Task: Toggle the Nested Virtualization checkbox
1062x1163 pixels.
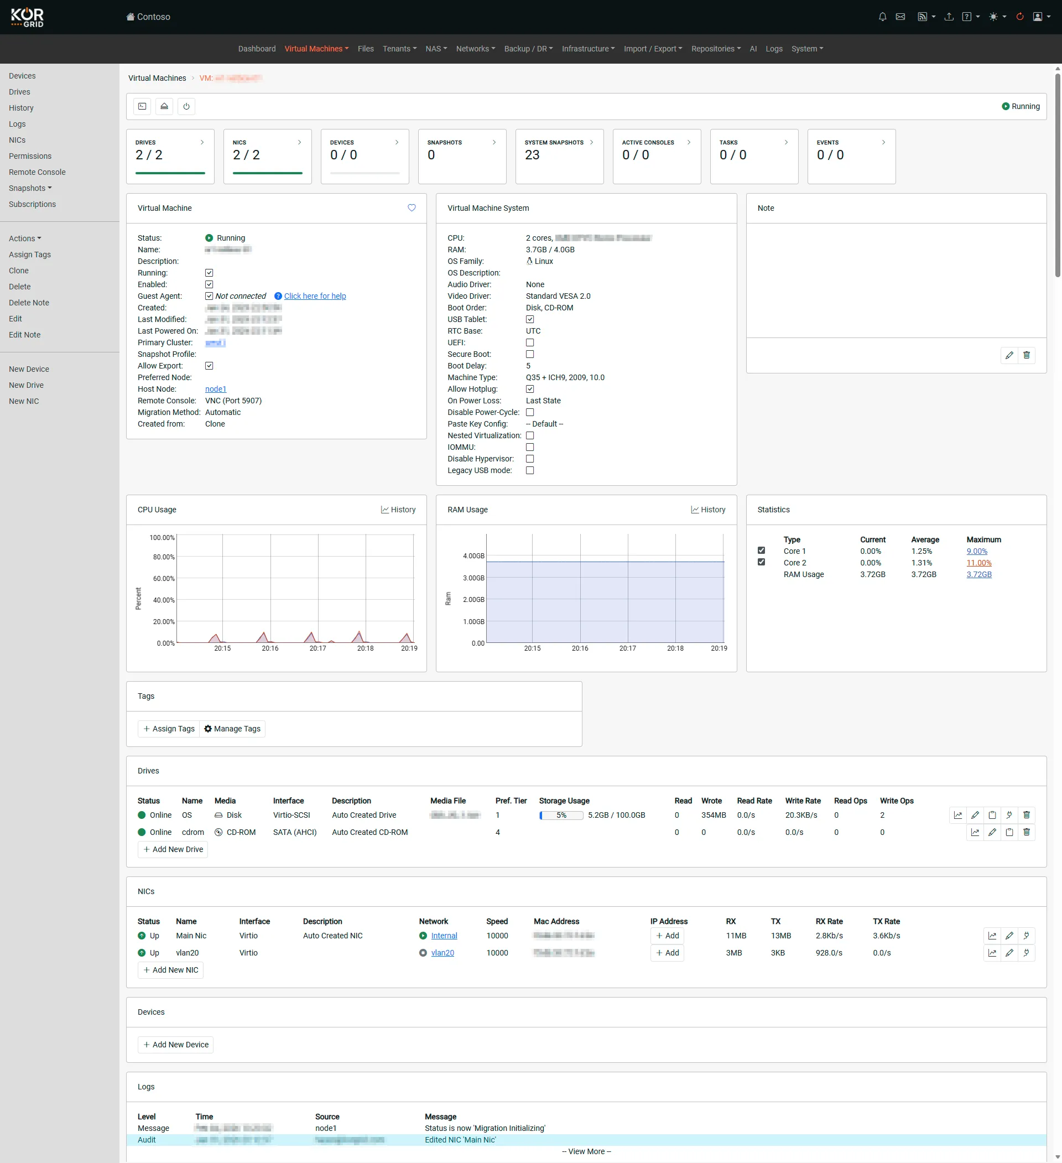Action: click(x=529, y=435)
